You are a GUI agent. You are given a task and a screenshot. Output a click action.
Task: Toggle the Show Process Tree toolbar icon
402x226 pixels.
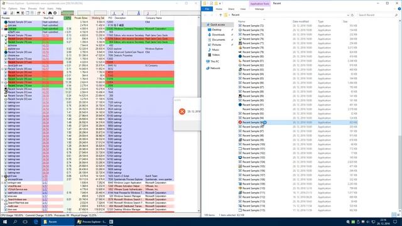tap(23, 13)
